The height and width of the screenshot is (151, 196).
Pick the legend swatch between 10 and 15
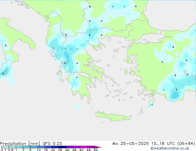41,147
